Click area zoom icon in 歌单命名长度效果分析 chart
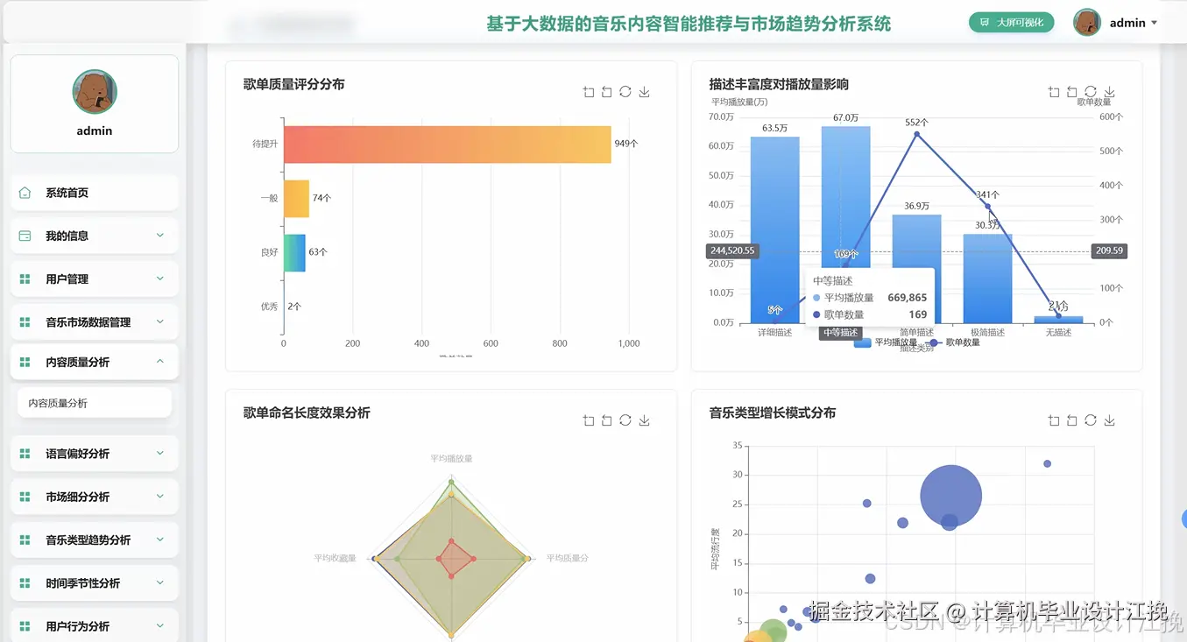Viewport: 1187px width, 642px height. pyautogui.click(x=589, y=420)
